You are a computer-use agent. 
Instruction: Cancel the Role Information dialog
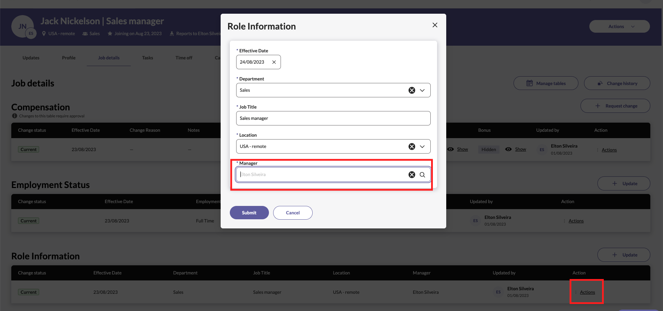293,213
